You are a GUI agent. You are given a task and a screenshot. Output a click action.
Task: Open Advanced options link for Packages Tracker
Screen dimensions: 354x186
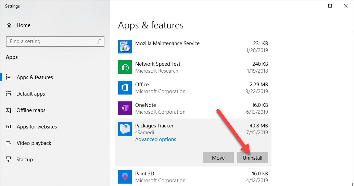point(155,139)
